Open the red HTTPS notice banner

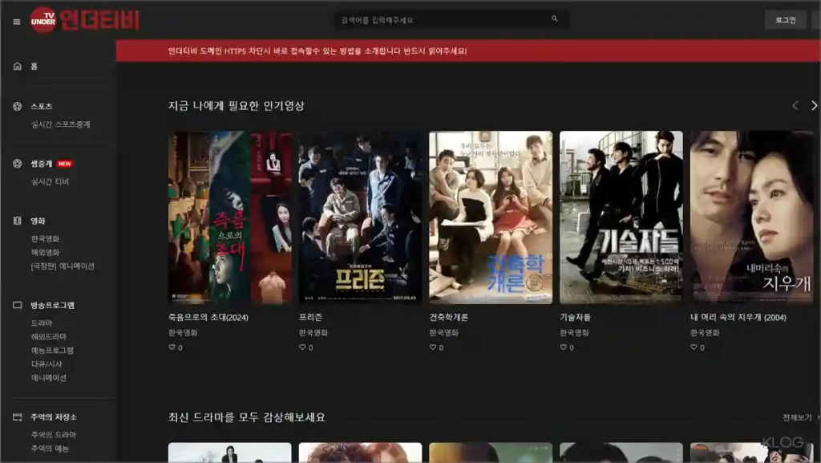468,51
